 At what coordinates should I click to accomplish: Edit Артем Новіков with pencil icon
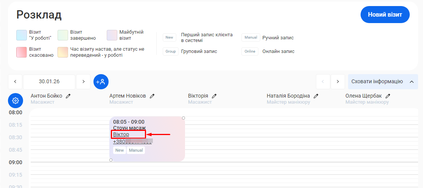(x=152, y=96)
